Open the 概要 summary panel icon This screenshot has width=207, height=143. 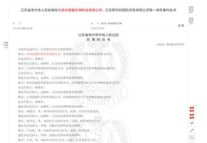tap(191, 10)
